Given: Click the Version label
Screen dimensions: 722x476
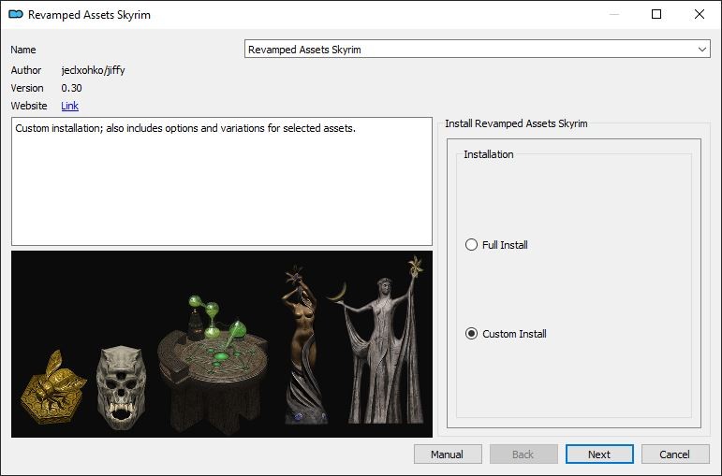Looking at the screenshot, I should tap(27, 88).
